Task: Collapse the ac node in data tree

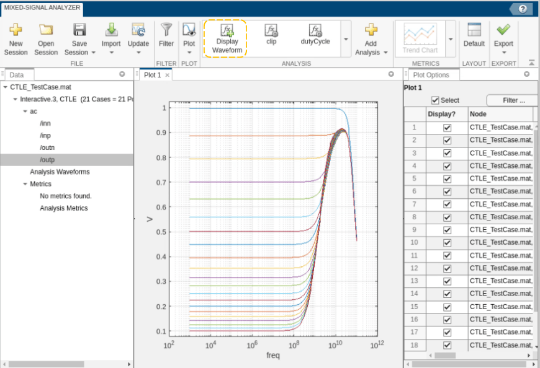Action: (25, 112)
